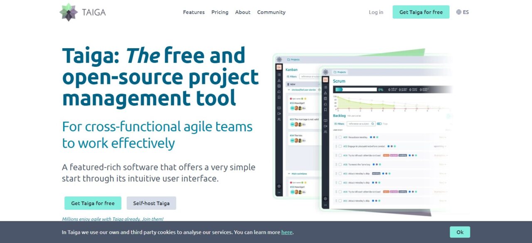Image resolution: width=532 pixels, height=243 pixels.
Task: Click 'Millions enjoy agile with Taiga already' text
Action: pos(113,219)
